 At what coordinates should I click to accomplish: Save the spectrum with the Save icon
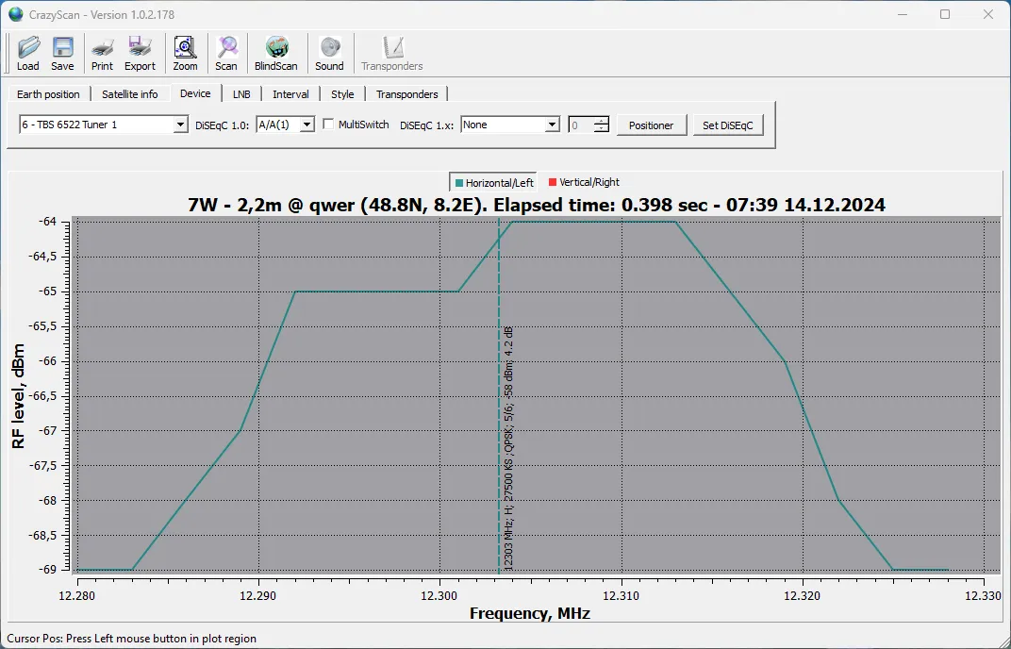click(x=62, y=54)
